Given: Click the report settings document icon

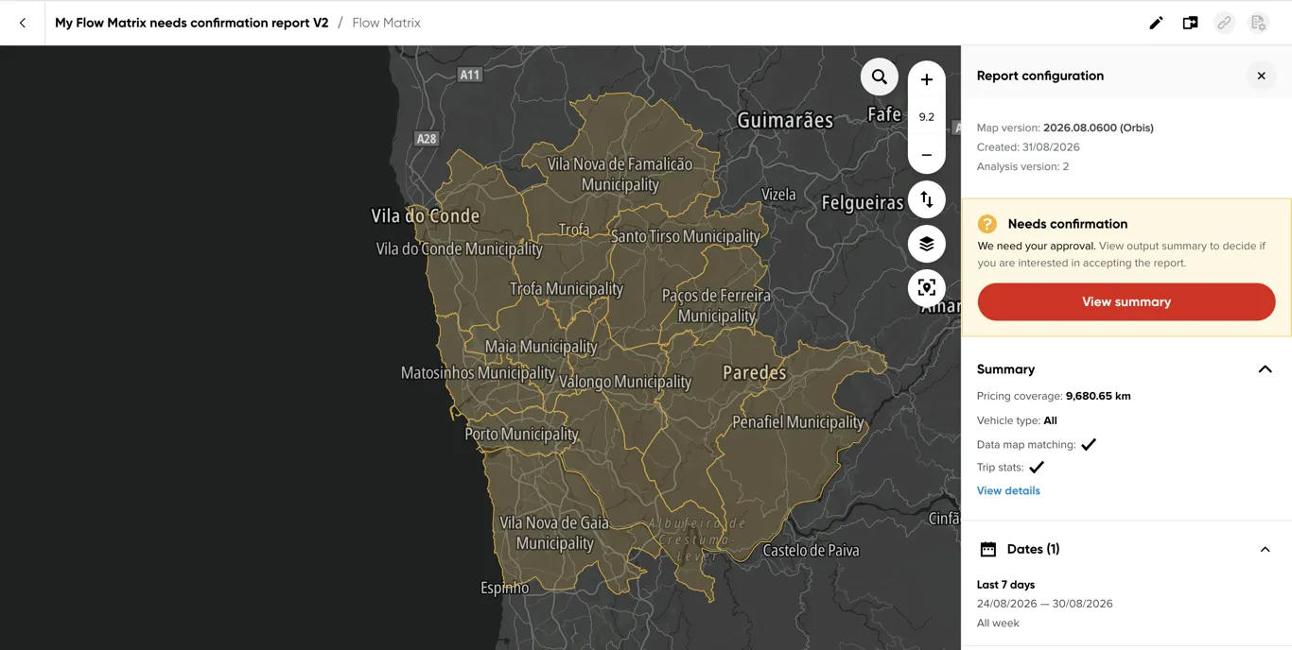Looking at the screenshot, I should pos(1258,23).
